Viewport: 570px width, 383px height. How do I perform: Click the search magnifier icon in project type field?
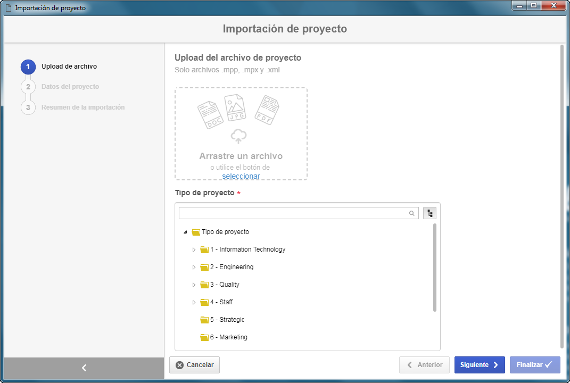coord(411,213)
